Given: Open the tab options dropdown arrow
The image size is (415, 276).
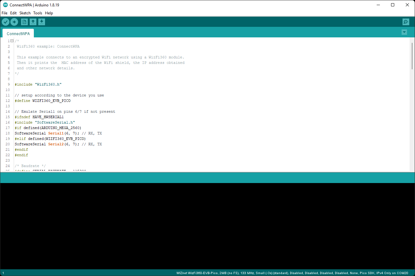Looking at the screenshot, I should 404,32.
